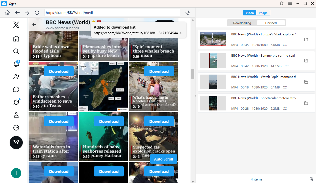Screen dimensions: 316x183
Task: Click the 6.1MB file size value
Action: (x=275, y=87)
